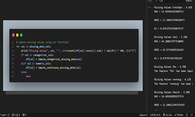Click the 'else:' code line
This screenshot has width=195, height=117.
coord(24,72)
